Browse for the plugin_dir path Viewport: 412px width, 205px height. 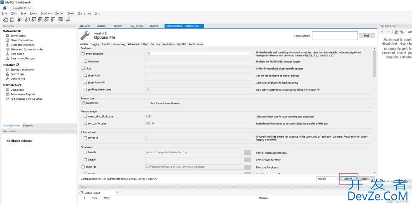click(247, 167)
